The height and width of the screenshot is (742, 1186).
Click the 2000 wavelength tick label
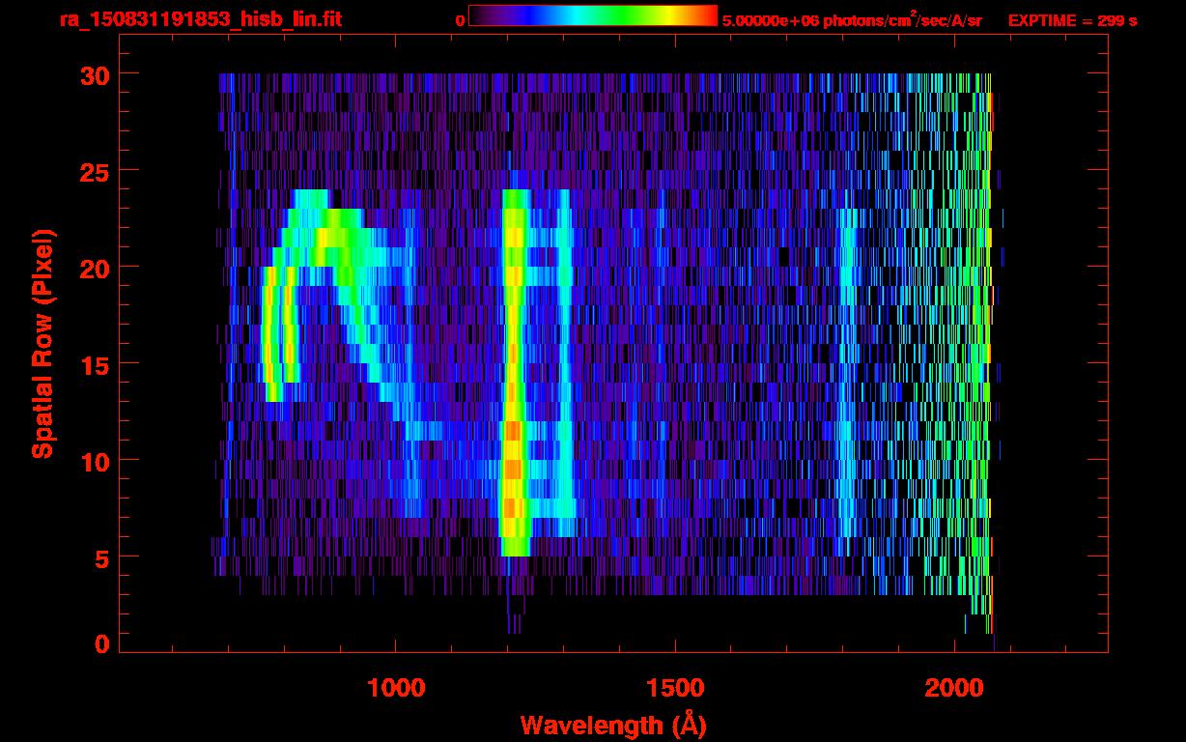point(954,688)
